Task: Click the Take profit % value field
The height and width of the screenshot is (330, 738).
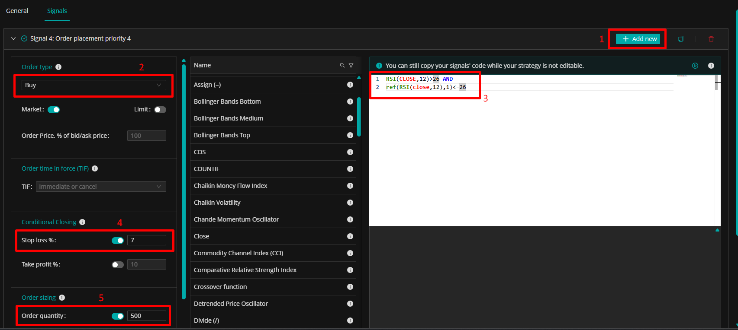Action: pyautogui.click(x=147, y=265)
